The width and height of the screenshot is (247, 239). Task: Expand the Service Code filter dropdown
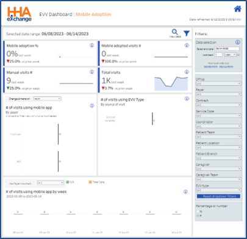[218, 116]
